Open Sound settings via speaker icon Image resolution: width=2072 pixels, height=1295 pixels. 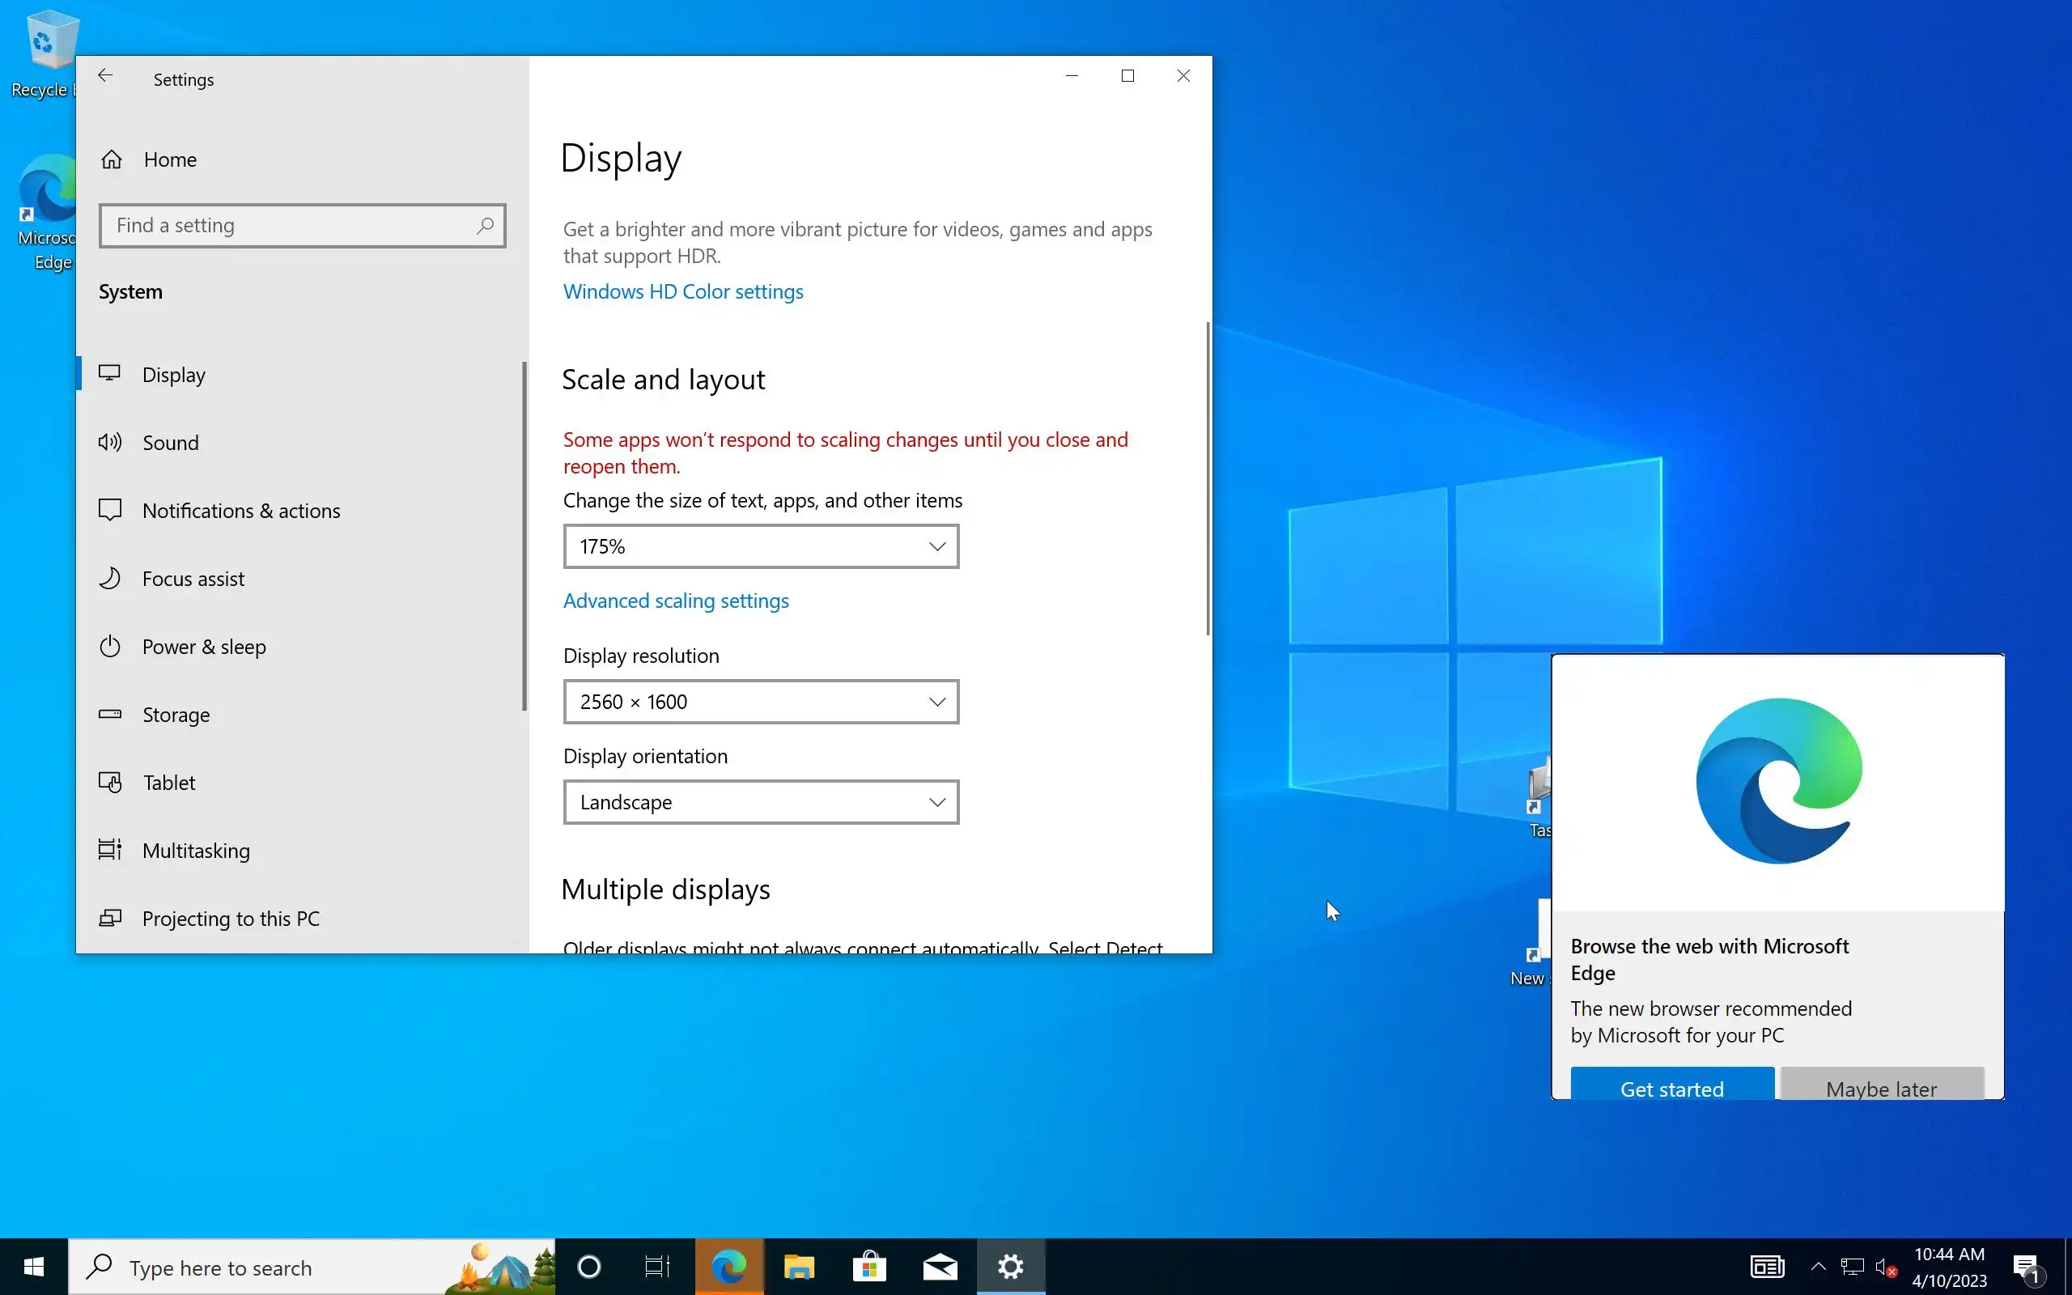point(110,442)
